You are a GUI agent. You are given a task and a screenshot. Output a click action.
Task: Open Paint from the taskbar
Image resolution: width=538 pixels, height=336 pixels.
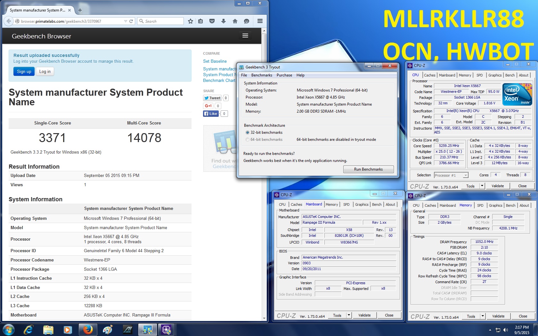pos(108,330)
